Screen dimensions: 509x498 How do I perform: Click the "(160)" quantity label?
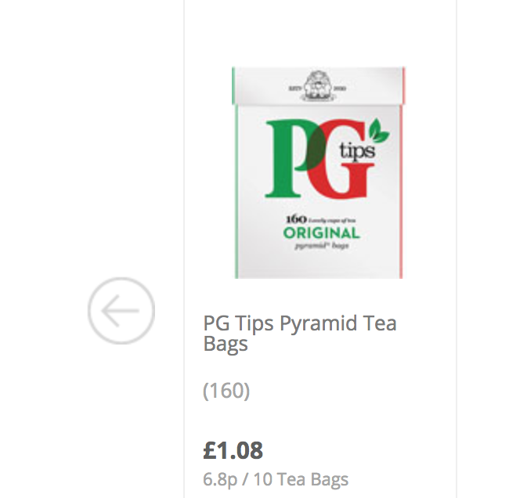pos(226,391)
